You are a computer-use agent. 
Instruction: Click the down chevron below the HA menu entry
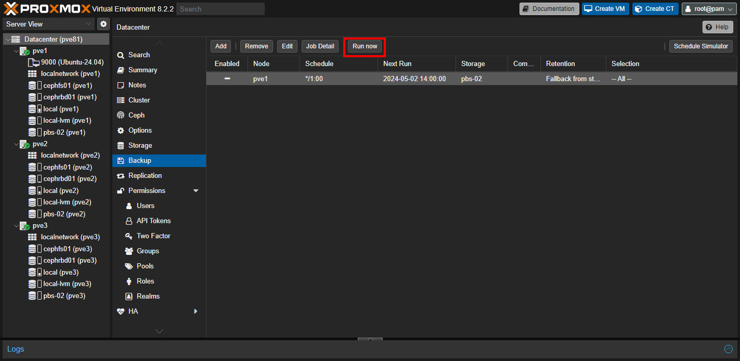(x=159, y=331)
